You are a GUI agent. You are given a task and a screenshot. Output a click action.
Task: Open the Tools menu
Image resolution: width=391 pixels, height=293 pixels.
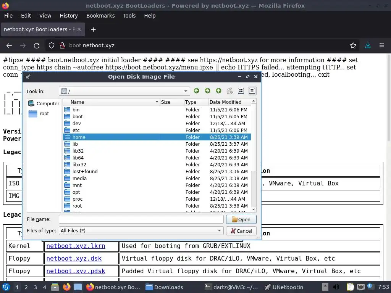click(x=129, y=16)
